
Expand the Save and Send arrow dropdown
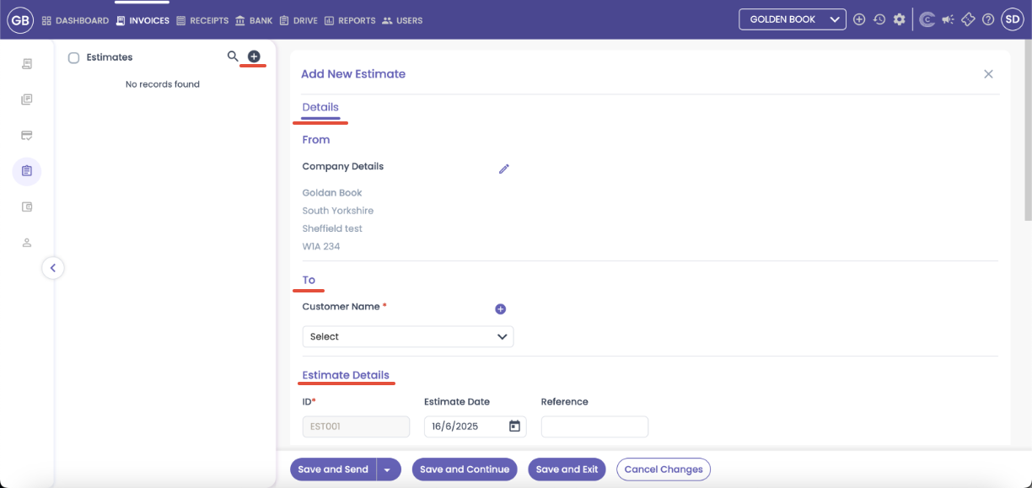[388, 469]
